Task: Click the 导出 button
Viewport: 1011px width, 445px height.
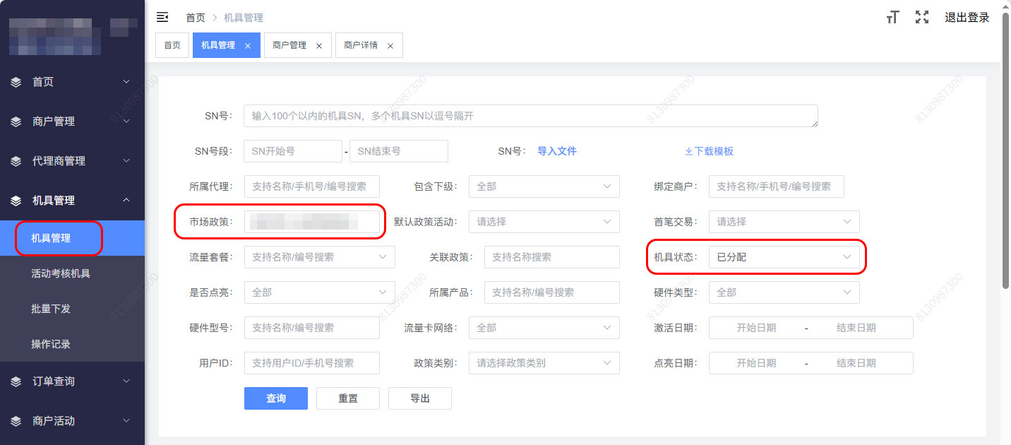Action: 420,398
